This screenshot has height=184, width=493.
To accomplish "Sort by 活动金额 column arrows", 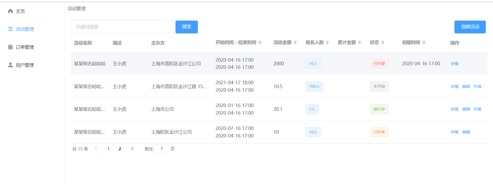I will tap(295, 42).
